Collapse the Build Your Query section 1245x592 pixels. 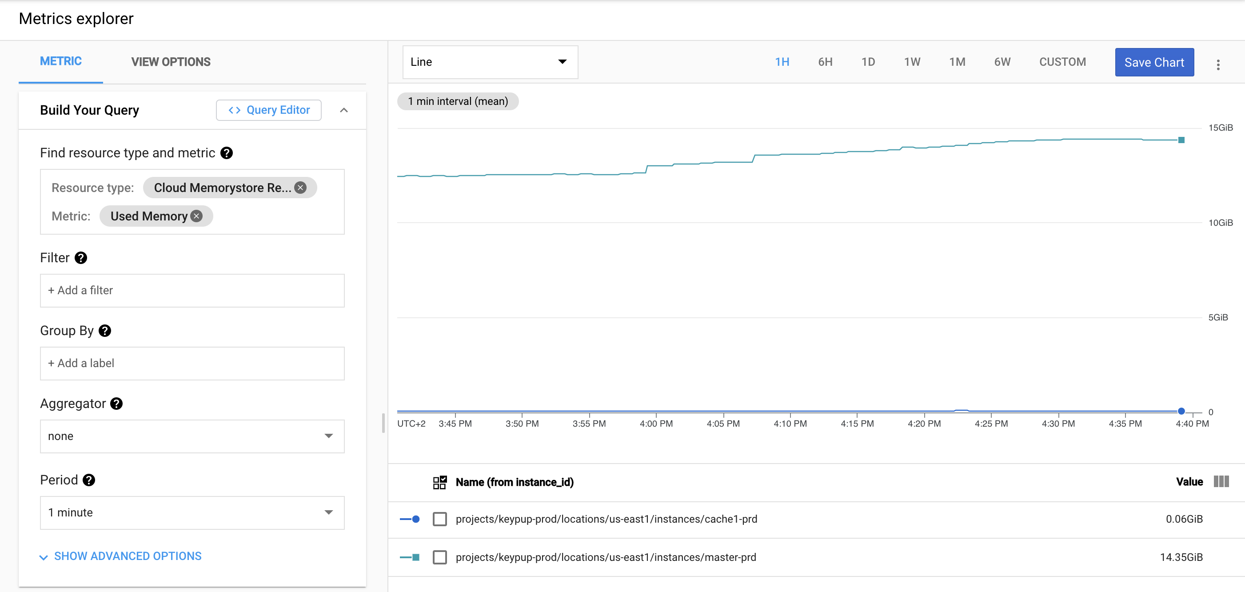pyautogui.click(x=343, y=110)
